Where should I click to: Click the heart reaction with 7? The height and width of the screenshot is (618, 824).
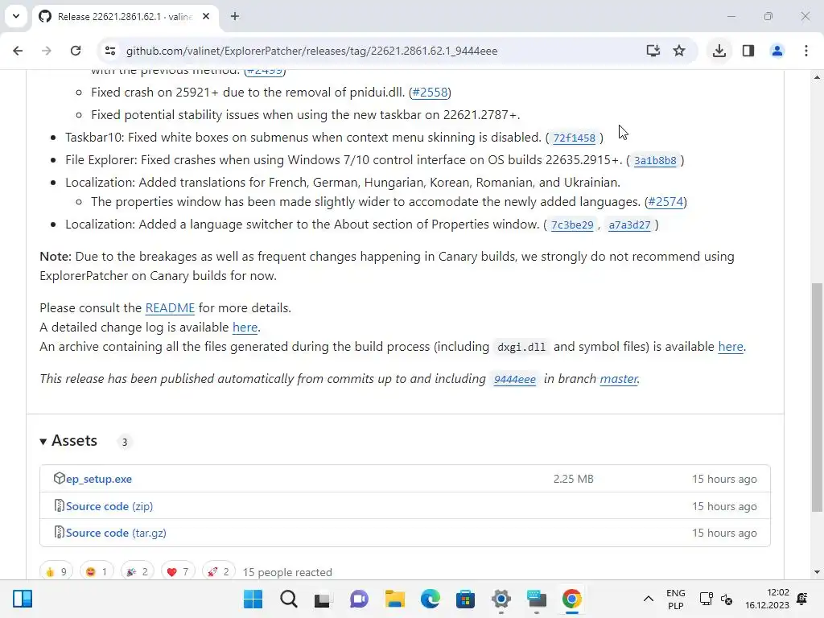click(x=178, y=572)
